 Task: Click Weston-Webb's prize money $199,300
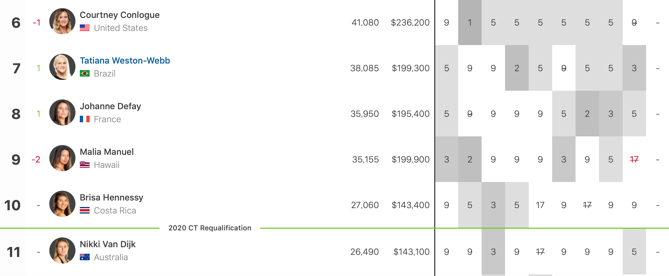410,68
